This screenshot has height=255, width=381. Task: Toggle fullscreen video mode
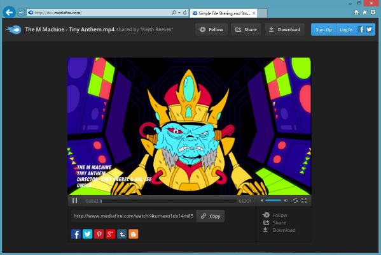point(304,200)
